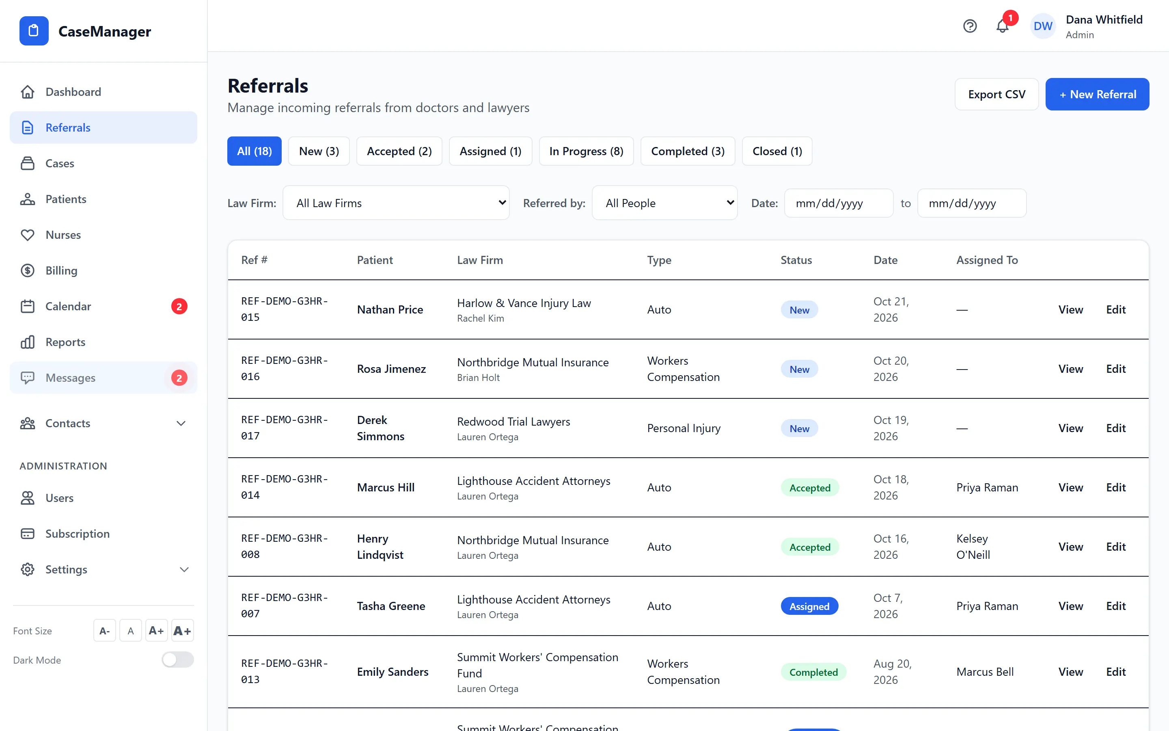Decrease font size with A- button

click(x=104, y=630)
